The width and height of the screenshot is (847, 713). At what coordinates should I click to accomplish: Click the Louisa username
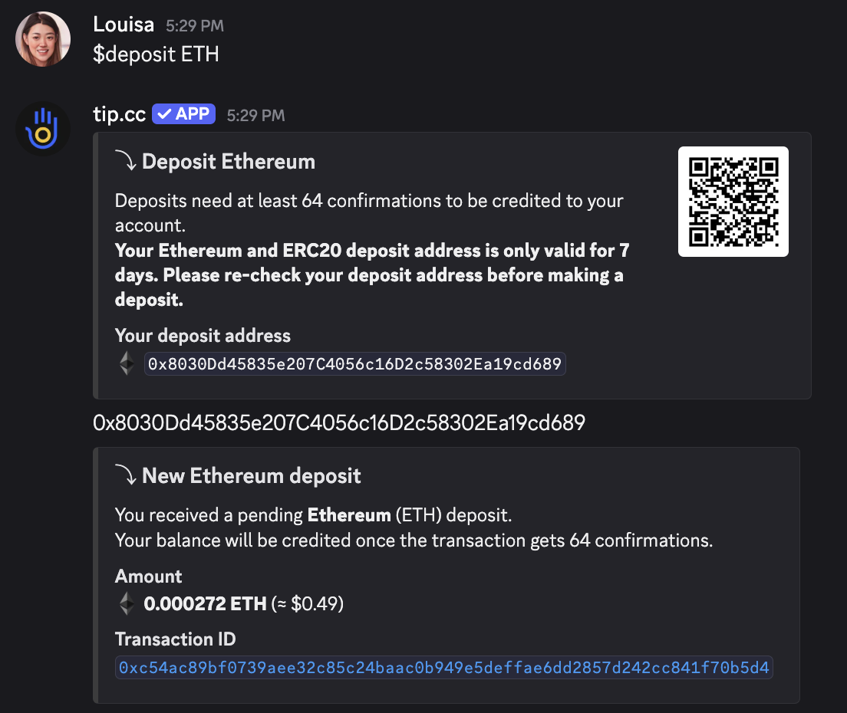(x=124, y=25)
